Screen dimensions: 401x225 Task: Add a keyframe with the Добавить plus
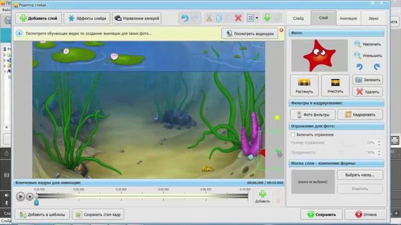tap(263, 196)
